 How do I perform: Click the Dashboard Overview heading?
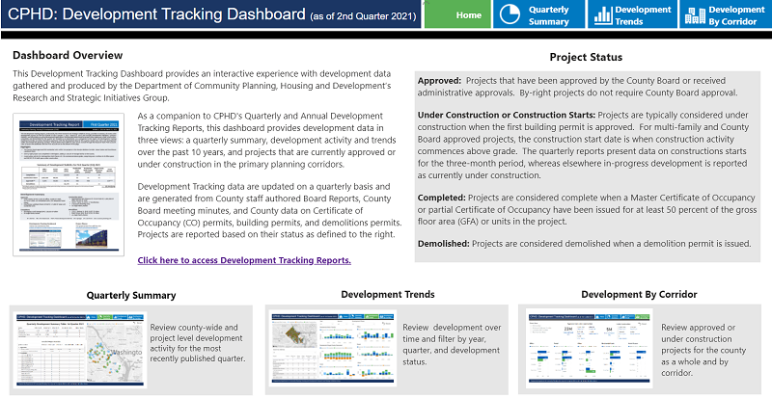point(68,55)
